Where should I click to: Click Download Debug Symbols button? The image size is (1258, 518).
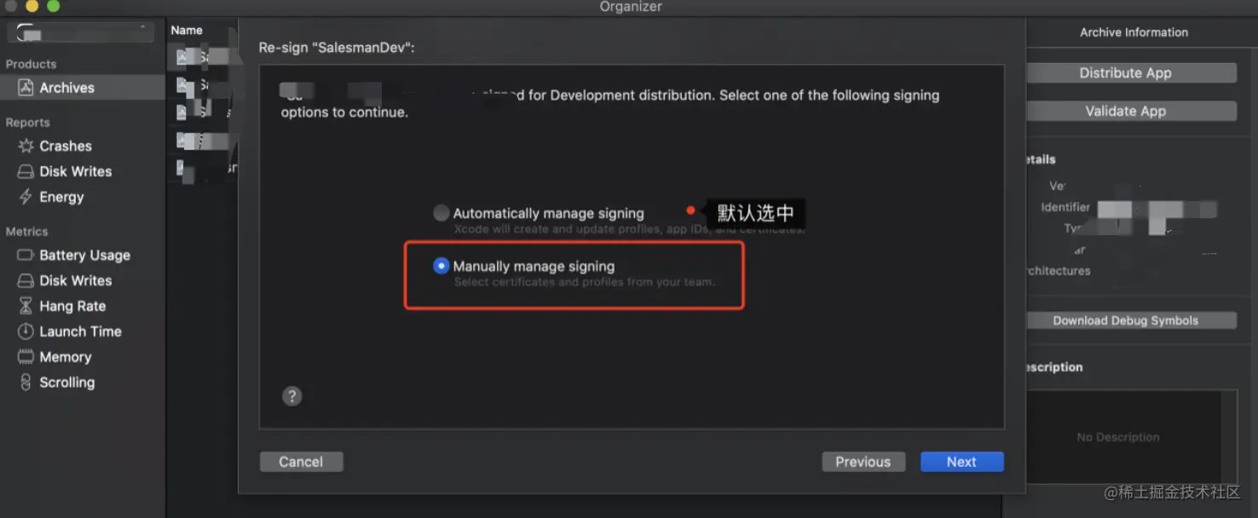[1125, 321]
